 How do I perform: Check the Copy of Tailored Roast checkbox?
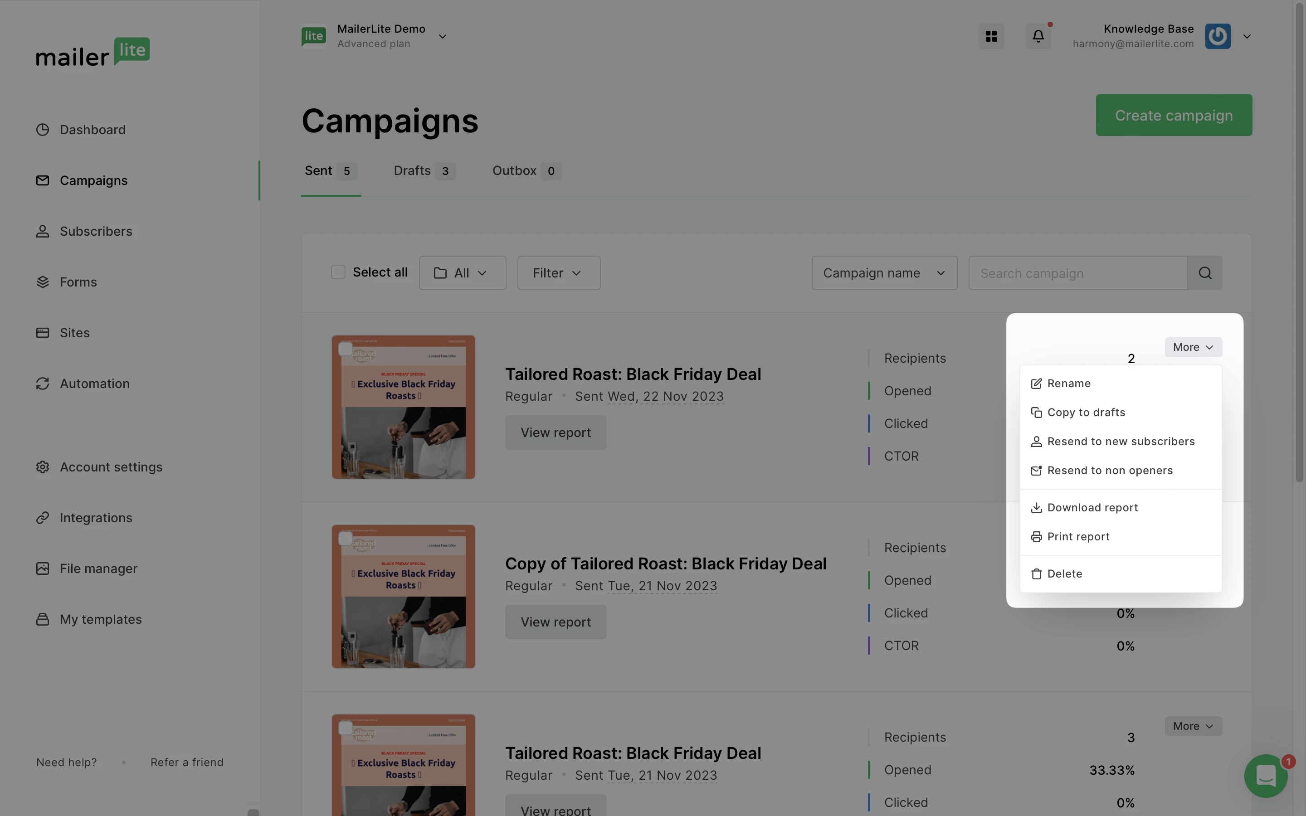[346, 539]
